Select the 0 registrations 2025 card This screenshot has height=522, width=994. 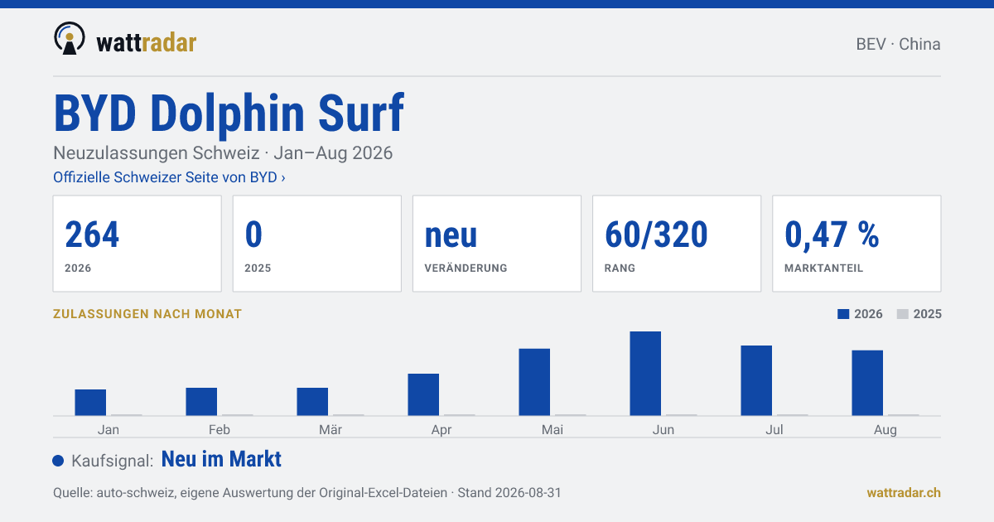point(316,244)
